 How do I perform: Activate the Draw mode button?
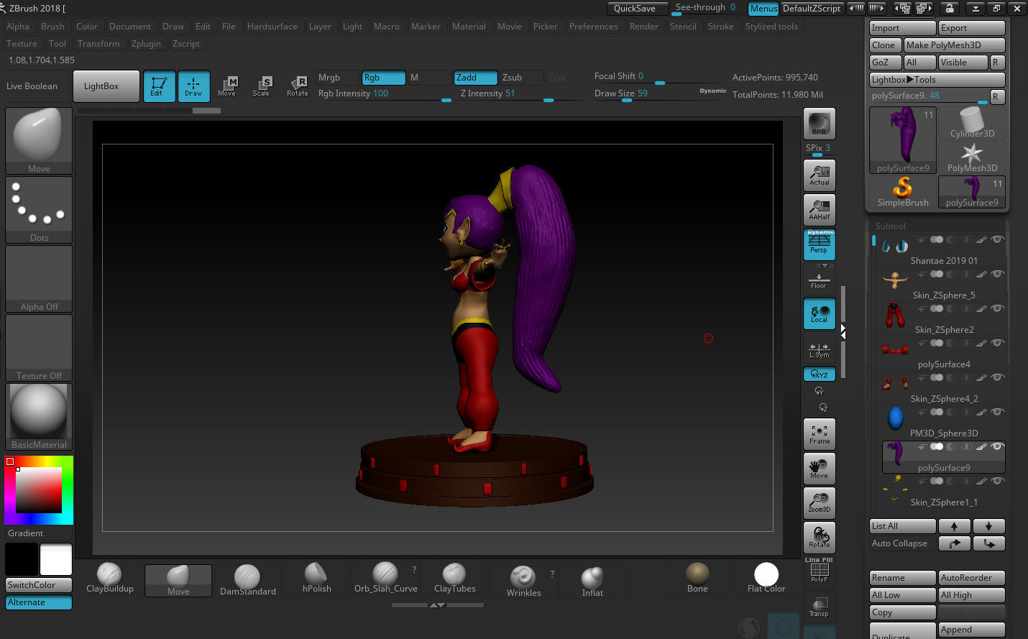pos(194,86)
